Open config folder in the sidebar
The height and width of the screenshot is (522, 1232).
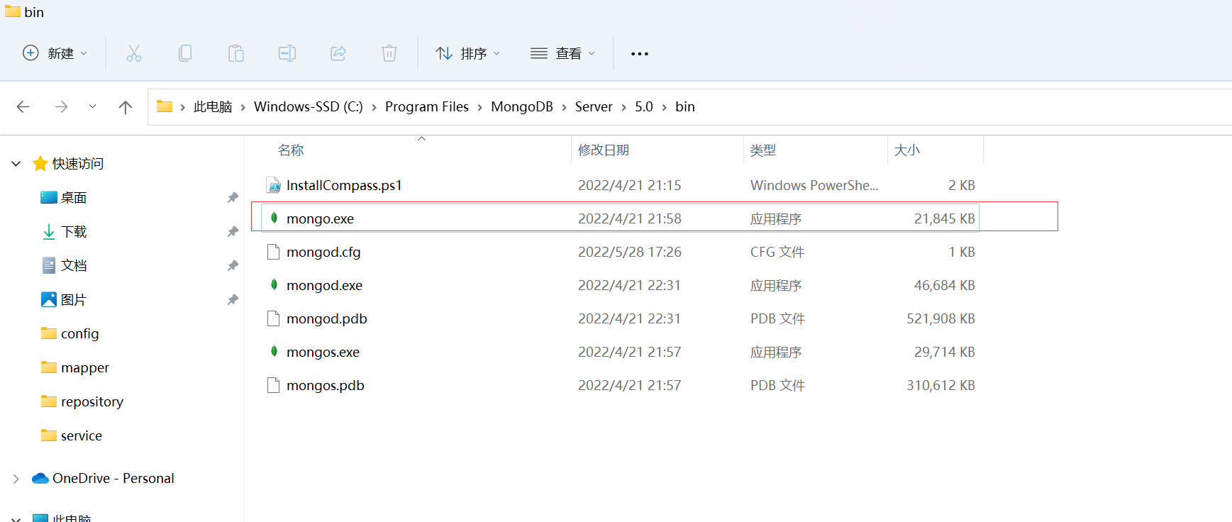pos(79,333)
